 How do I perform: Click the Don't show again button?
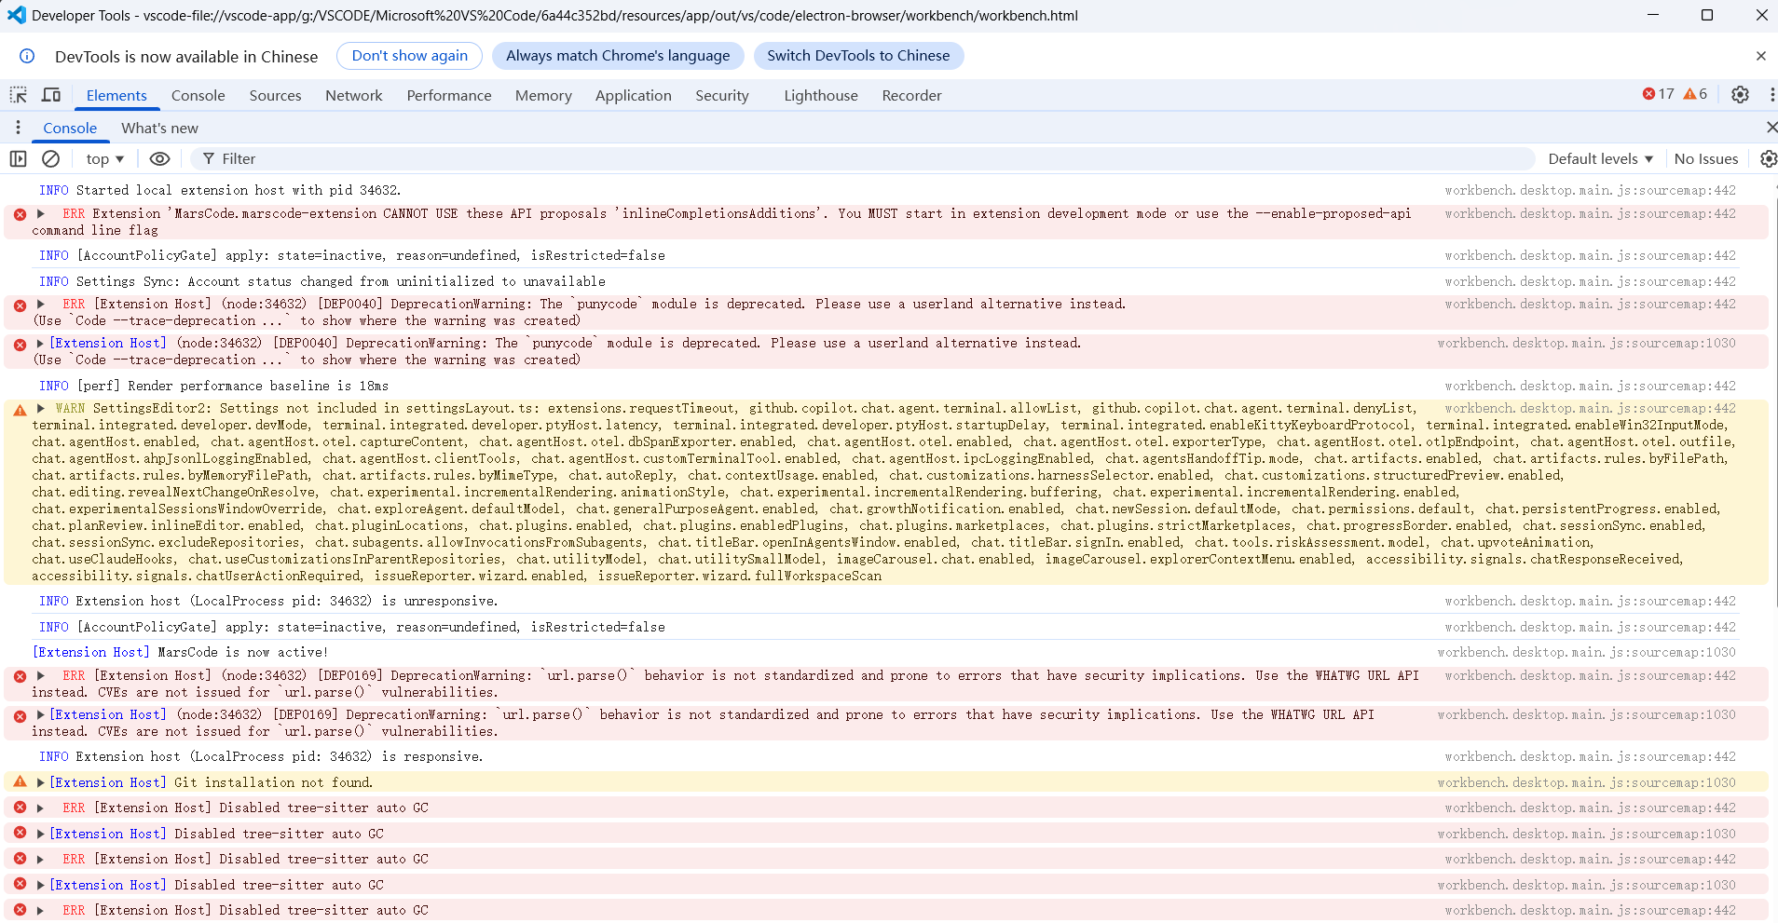(410, 56)
